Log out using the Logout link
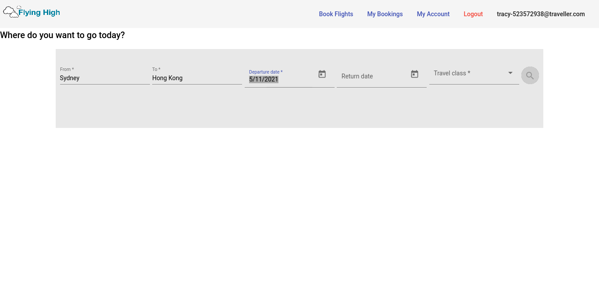This screenshot has height=304, width=599. (473, 14)
